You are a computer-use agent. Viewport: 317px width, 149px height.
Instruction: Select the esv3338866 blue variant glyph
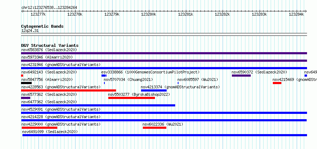104,76
